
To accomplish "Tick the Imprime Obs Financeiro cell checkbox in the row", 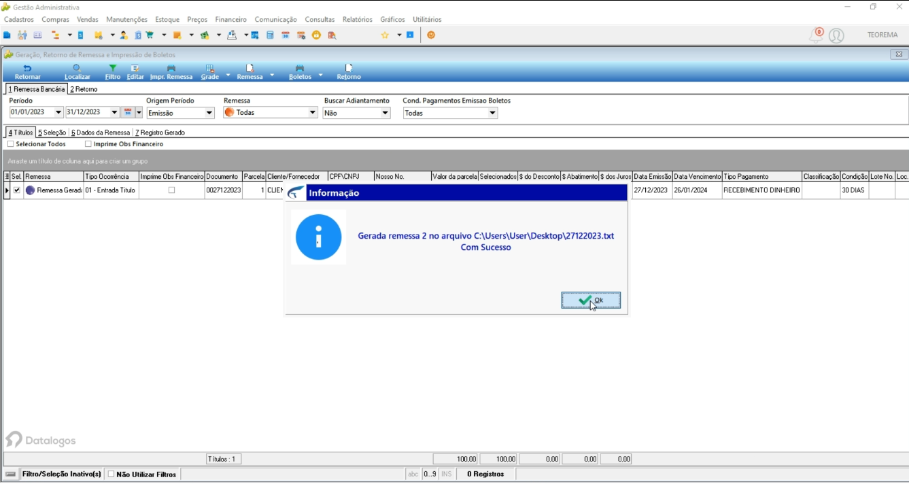I will pyautogui.click(x=171, y=190).
